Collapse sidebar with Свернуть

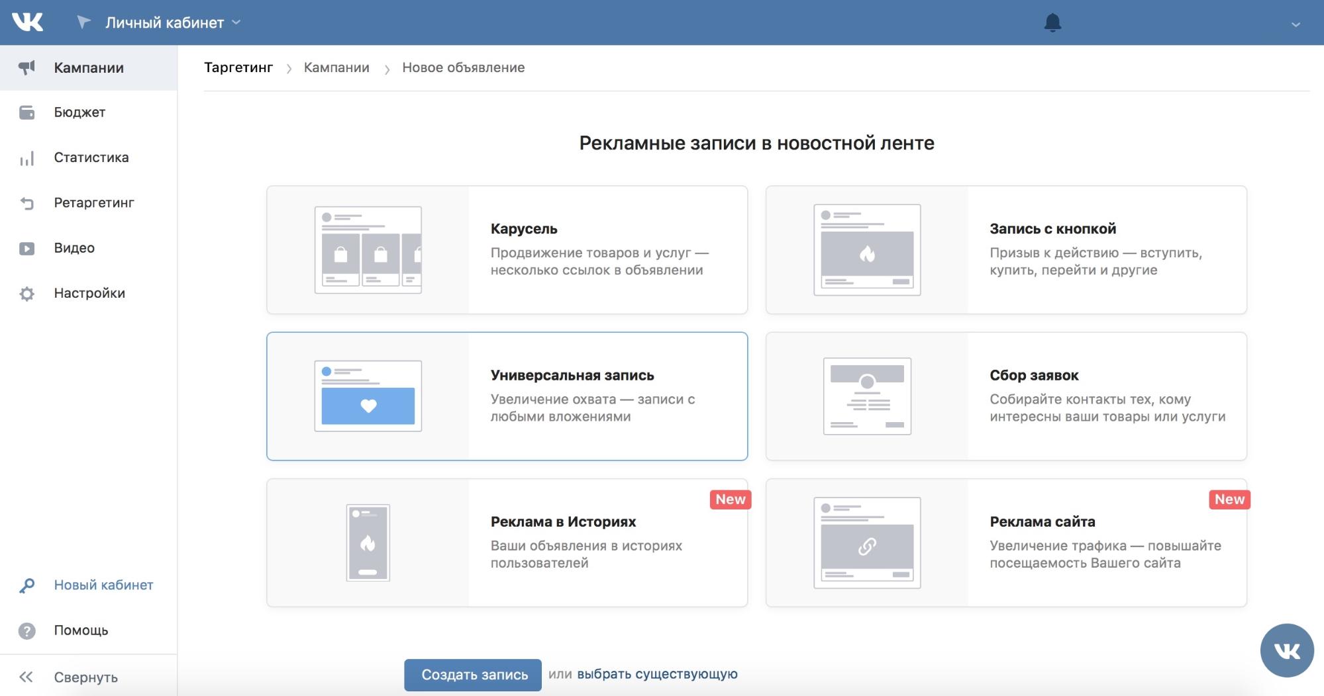click(85, 677)
